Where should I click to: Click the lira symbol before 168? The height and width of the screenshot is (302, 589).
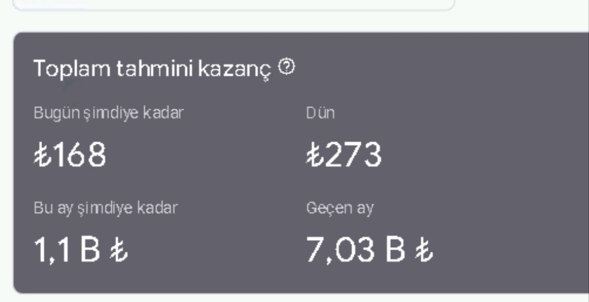tap(43, 155)
